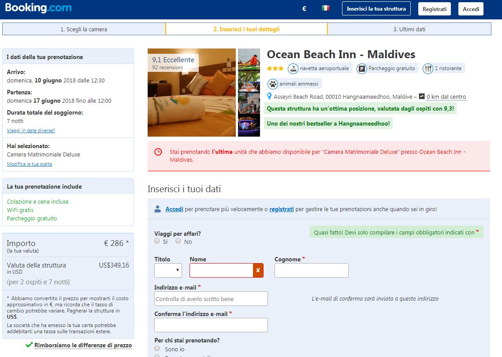Click the map icon before distance
502x357 pixels.
[x=422, y=96]
